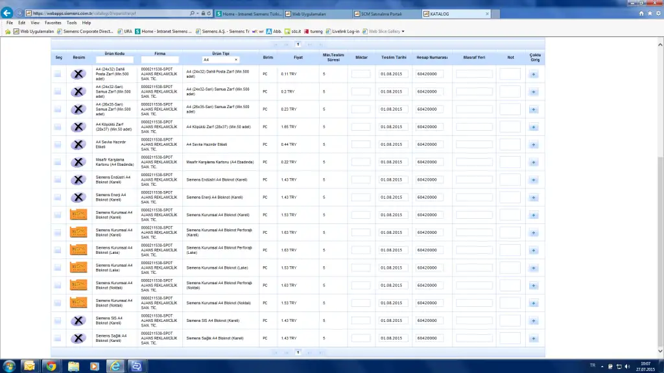Image resolution: width=664 pixels, height=373 pixels.
Task: Click Add to favorites bar star icon
Action: (x=8, y=31)
